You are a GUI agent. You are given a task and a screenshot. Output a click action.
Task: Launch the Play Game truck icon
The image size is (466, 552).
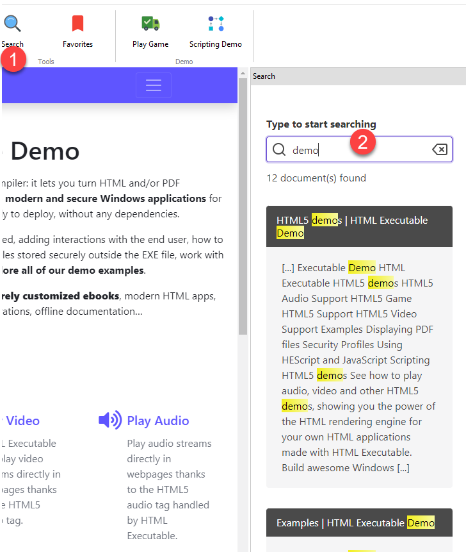coord(150,24)
